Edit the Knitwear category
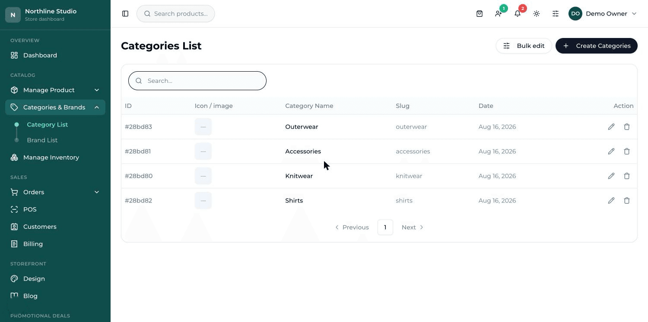 click(x=611, y=176)
